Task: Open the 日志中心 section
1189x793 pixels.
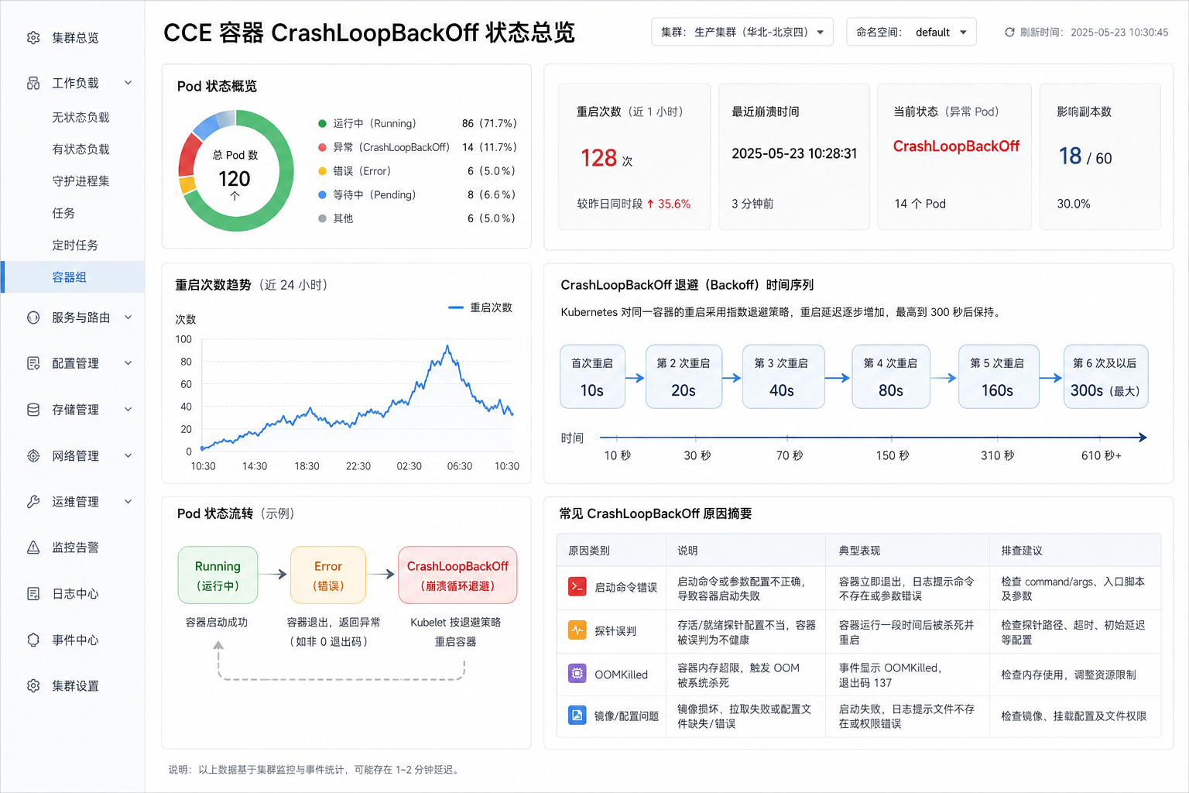Action: click(75, 594)
